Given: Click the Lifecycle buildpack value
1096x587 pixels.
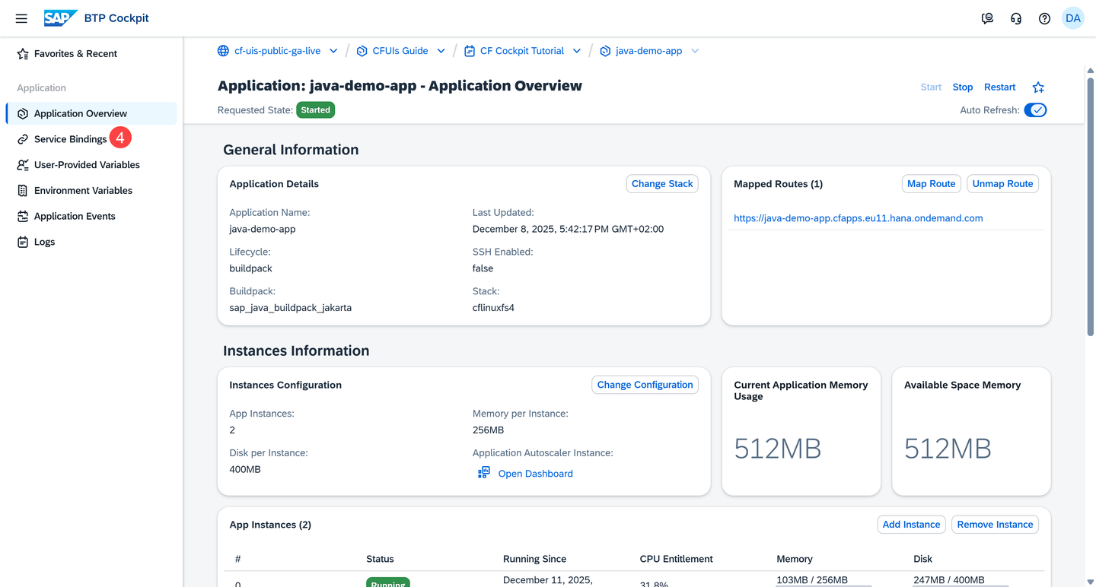Looking at the screenshot, I should 250,268.
